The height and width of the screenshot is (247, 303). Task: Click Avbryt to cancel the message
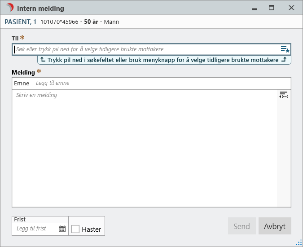click(x=275, y=226)
